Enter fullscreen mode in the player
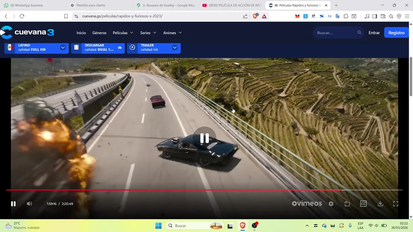This screenshot has width=413, height=232. (396, 204)
